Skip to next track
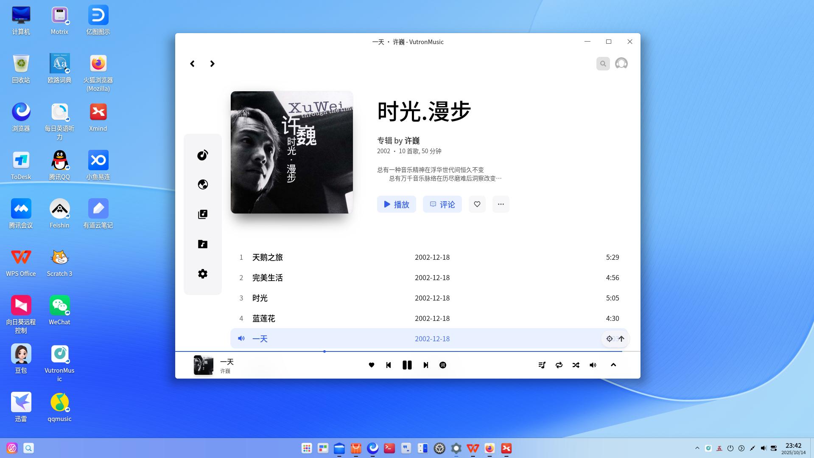Viewport: 814px width, 458px height. coord(426,365)
